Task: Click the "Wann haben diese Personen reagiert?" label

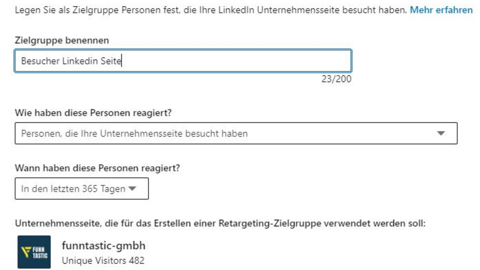Action: point(97,168)
